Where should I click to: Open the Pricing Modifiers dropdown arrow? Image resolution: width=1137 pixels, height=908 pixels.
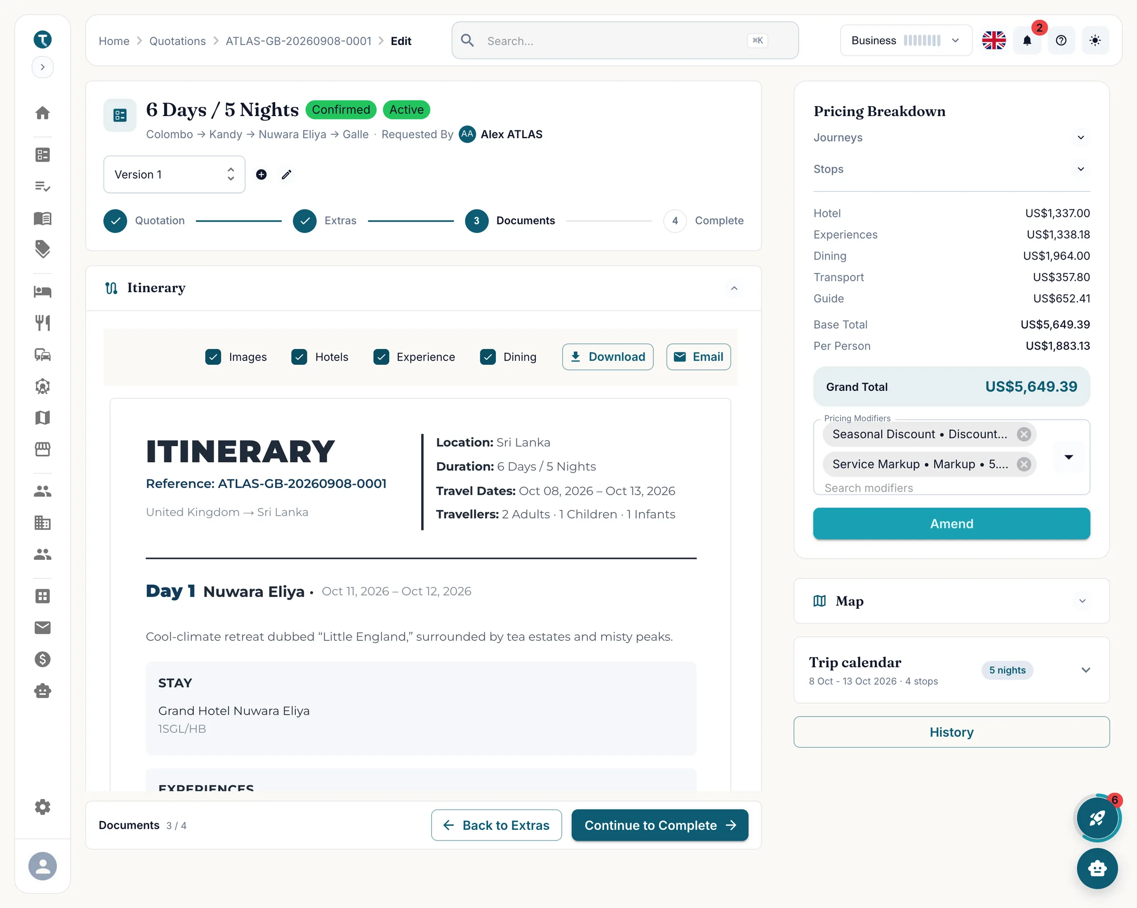point(1068,457)
